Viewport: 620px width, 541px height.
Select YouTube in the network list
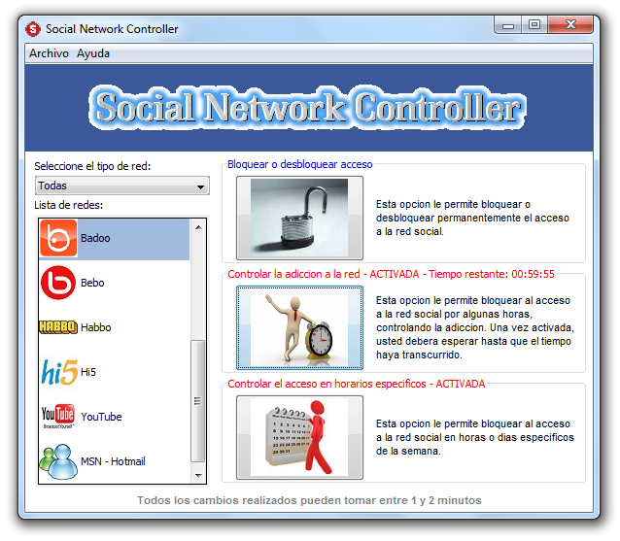[x=115, y=417]
